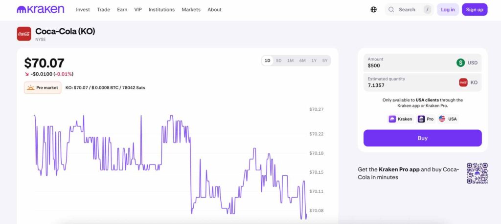Select the 1Y chart range
The width and height of the screenshot is (501, 224).
(314, 61)
